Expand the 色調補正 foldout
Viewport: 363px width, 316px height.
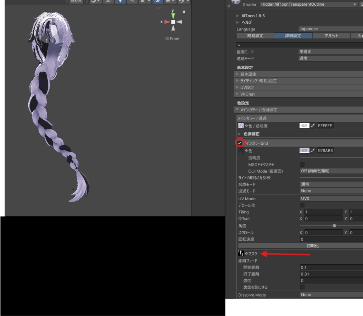pos(239,134)
